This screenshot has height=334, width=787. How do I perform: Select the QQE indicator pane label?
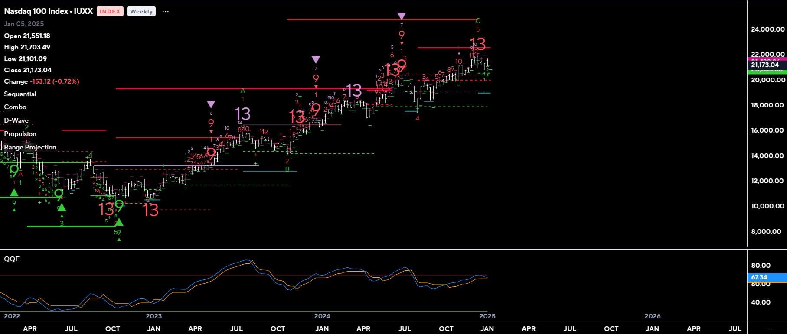[x=12, y=259]
